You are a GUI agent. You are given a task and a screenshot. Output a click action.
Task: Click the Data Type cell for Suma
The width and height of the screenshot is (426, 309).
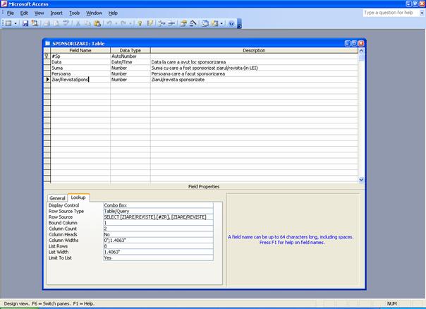(x=130, y=68)
